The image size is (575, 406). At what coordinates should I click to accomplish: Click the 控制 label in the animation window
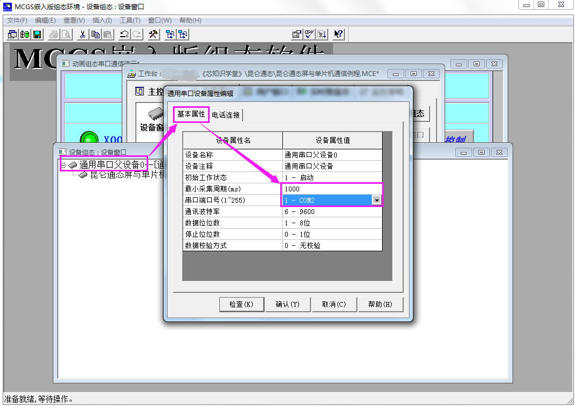click(x=455, y=139)
